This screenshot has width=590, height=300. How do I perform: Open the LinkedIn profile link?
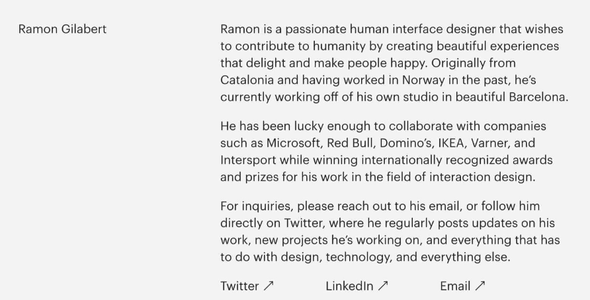pos(350,286)
